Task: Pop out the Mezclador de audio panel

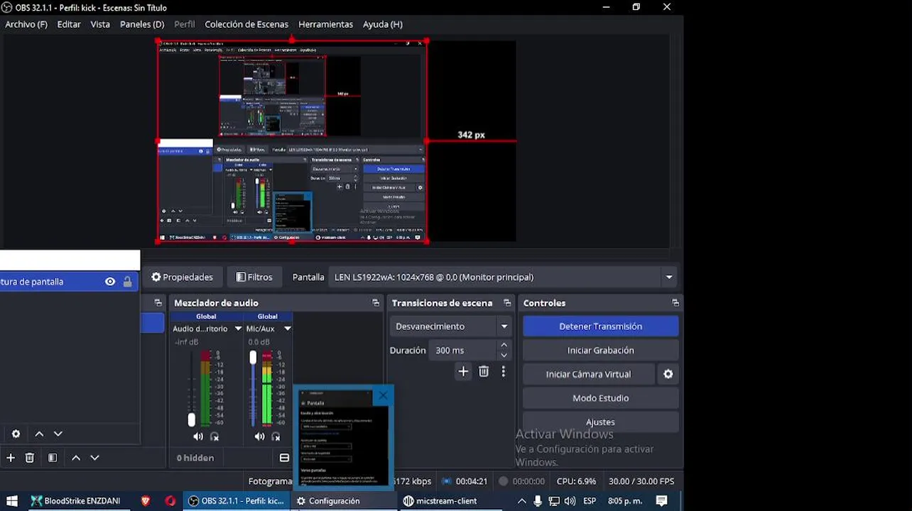Action: (376, 303)
